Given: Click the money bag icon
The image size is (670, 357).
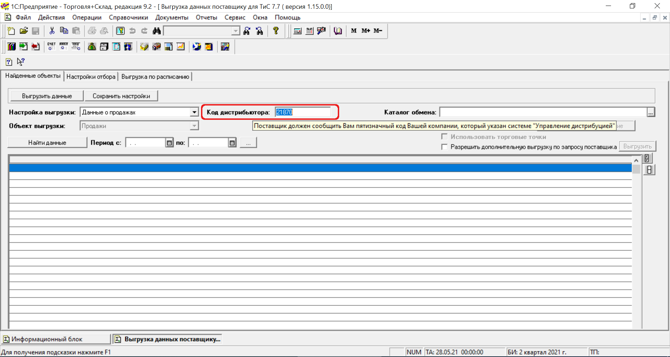Looking at the screenshot, I should click(x=92, y=46).
